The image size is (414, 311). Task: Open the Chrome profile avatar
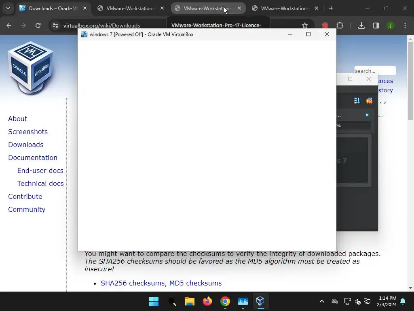pyautogui.click(x=391, y=26)
